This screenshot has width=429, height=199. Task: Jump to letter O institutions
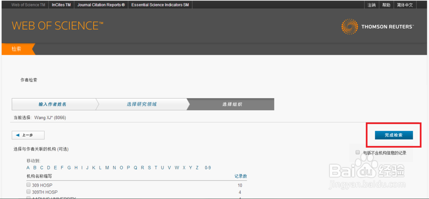coord(121,168)
